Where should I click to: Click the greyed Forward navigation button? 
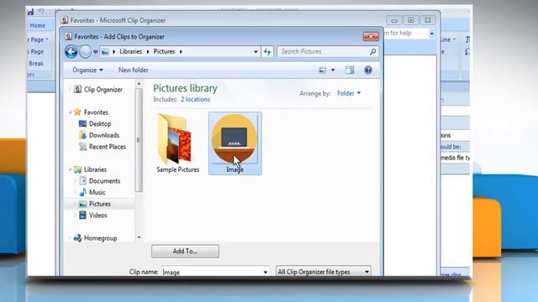pos(85,52)
